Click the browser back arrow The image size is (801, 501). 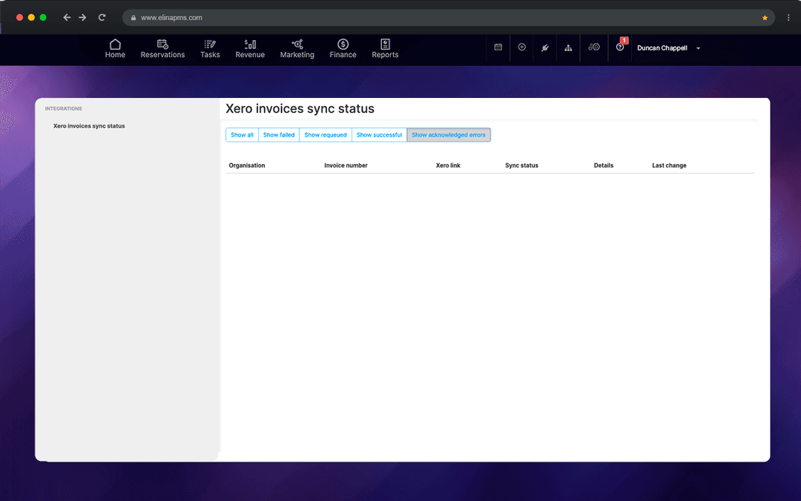point(67,17)
